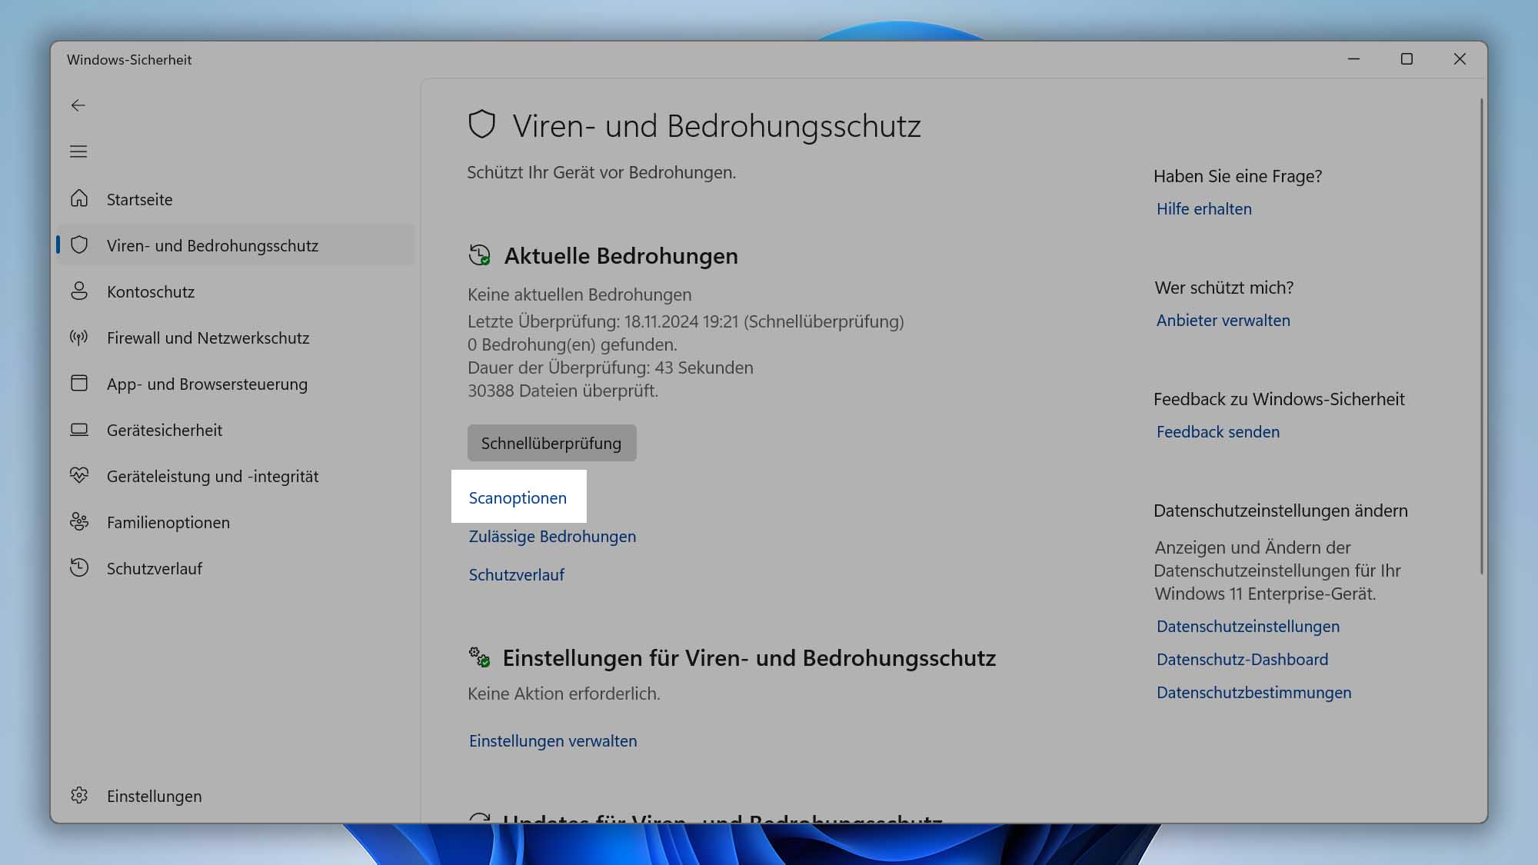This screenshot has height=865, width=1538.
Task: Open Datenschutz-Dashboard link
Action: coord(1243,659)
